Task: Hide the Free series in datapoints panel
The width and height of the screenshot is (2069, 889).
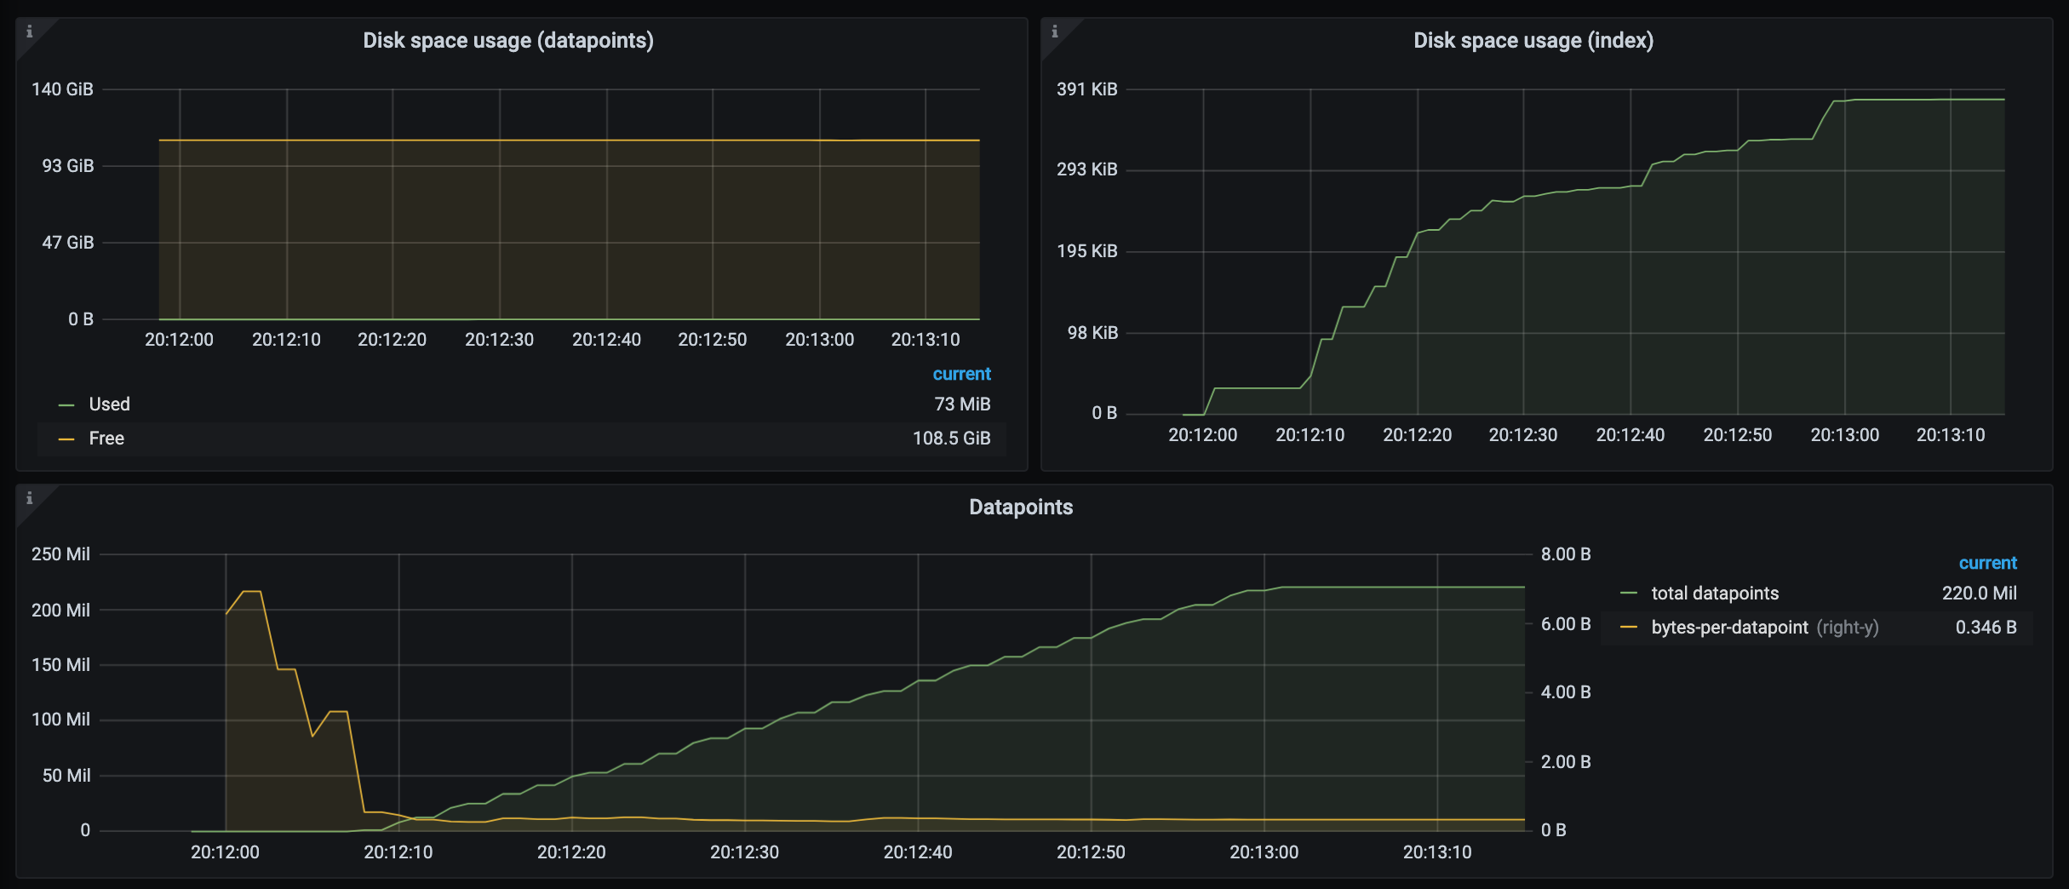Action: (106, 439)
